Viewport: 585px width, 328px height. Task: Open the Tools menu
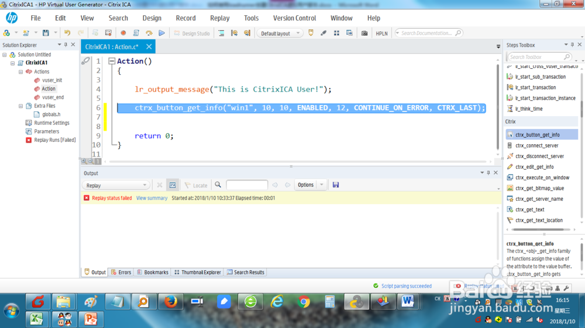pos(251,18)
